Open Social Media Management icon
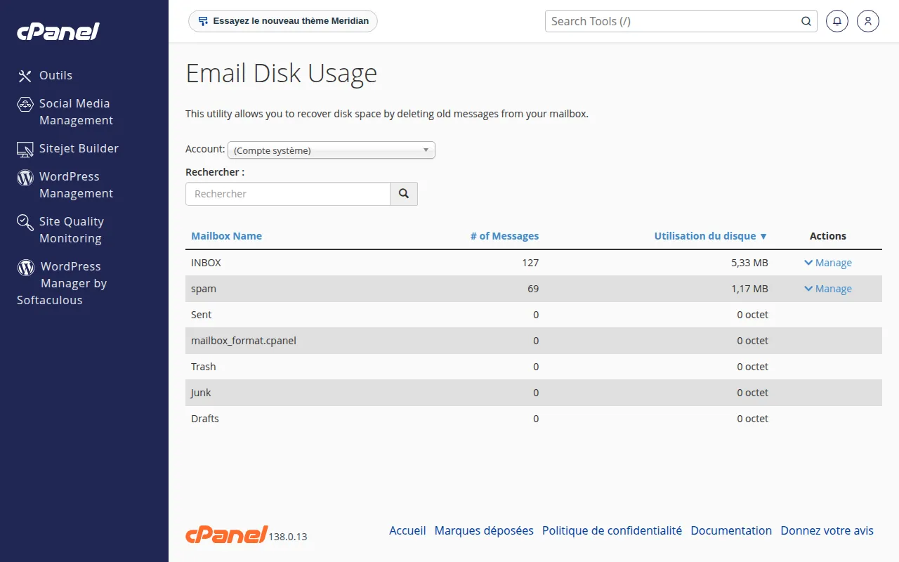899x562 pixels. pyautogui.click(x=25, y=104)
